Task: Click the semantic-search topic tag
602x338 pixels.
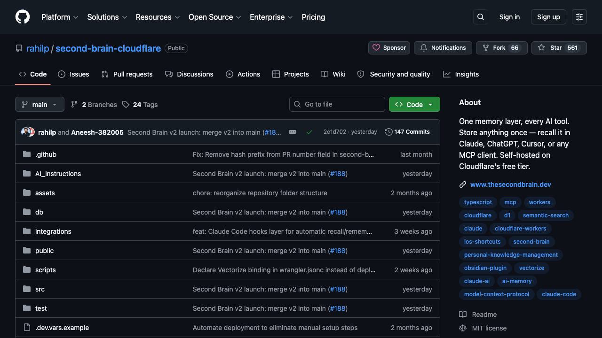Action: [x=546, y=215]
